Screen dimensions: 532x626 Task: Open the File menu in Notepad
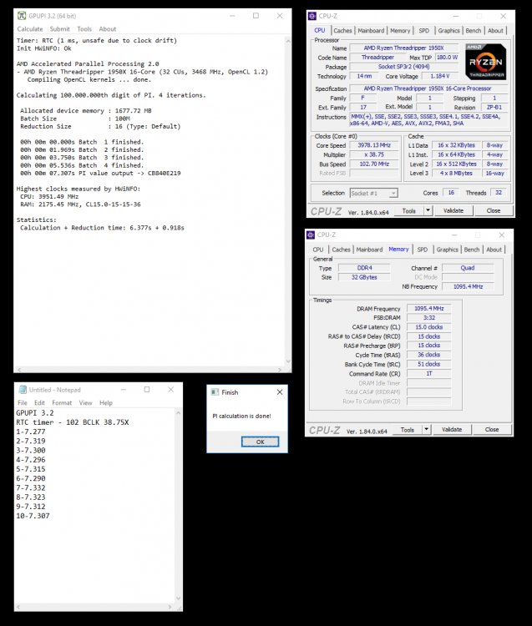pyautogui.click(x=23, y=403)
